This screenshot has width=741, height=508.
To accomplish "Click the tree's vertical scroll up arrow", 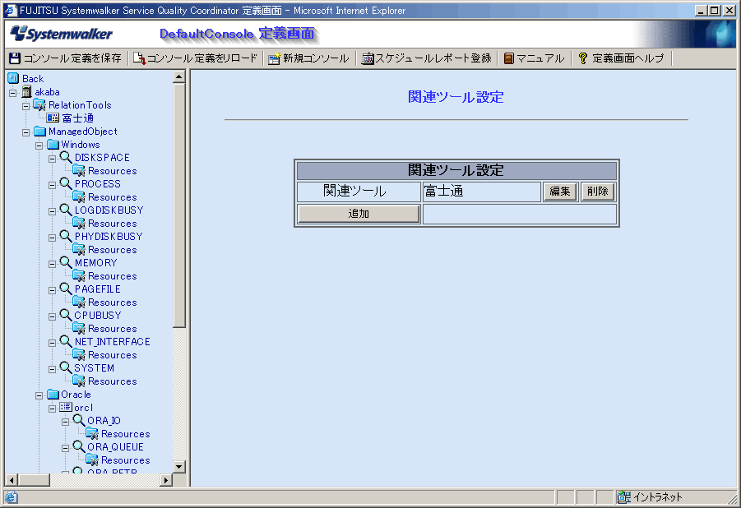I will 179,76.
